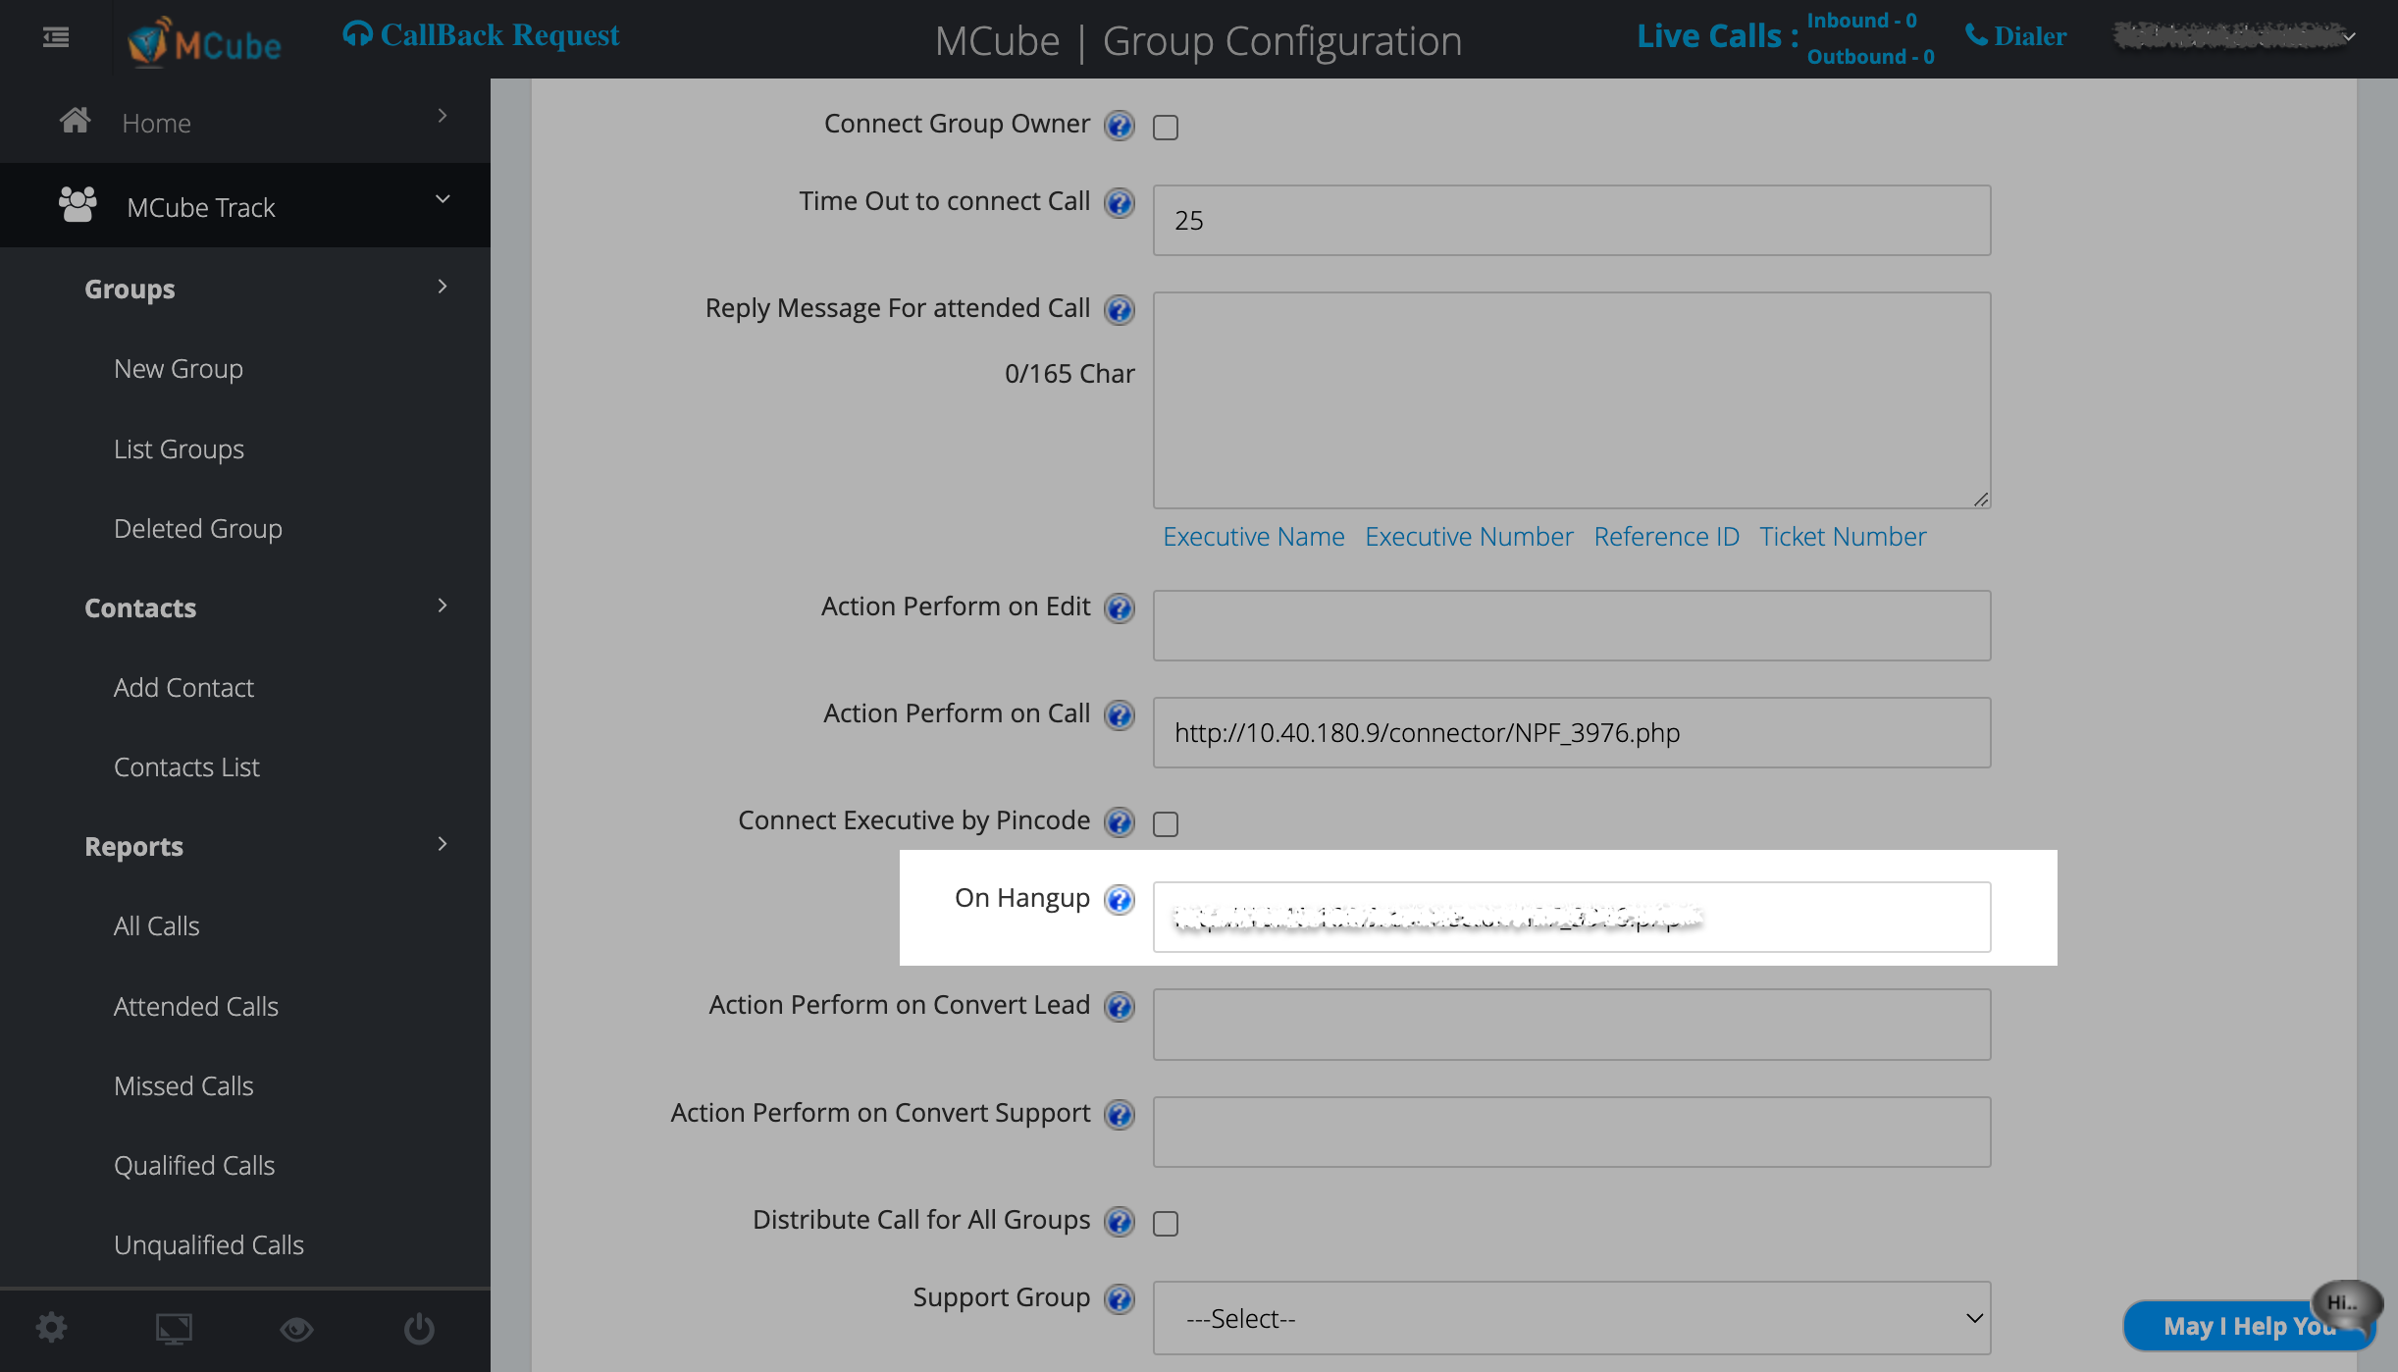
Task: Click the power/logout icon in sidebar footer
Action: tap(419, 1328)
